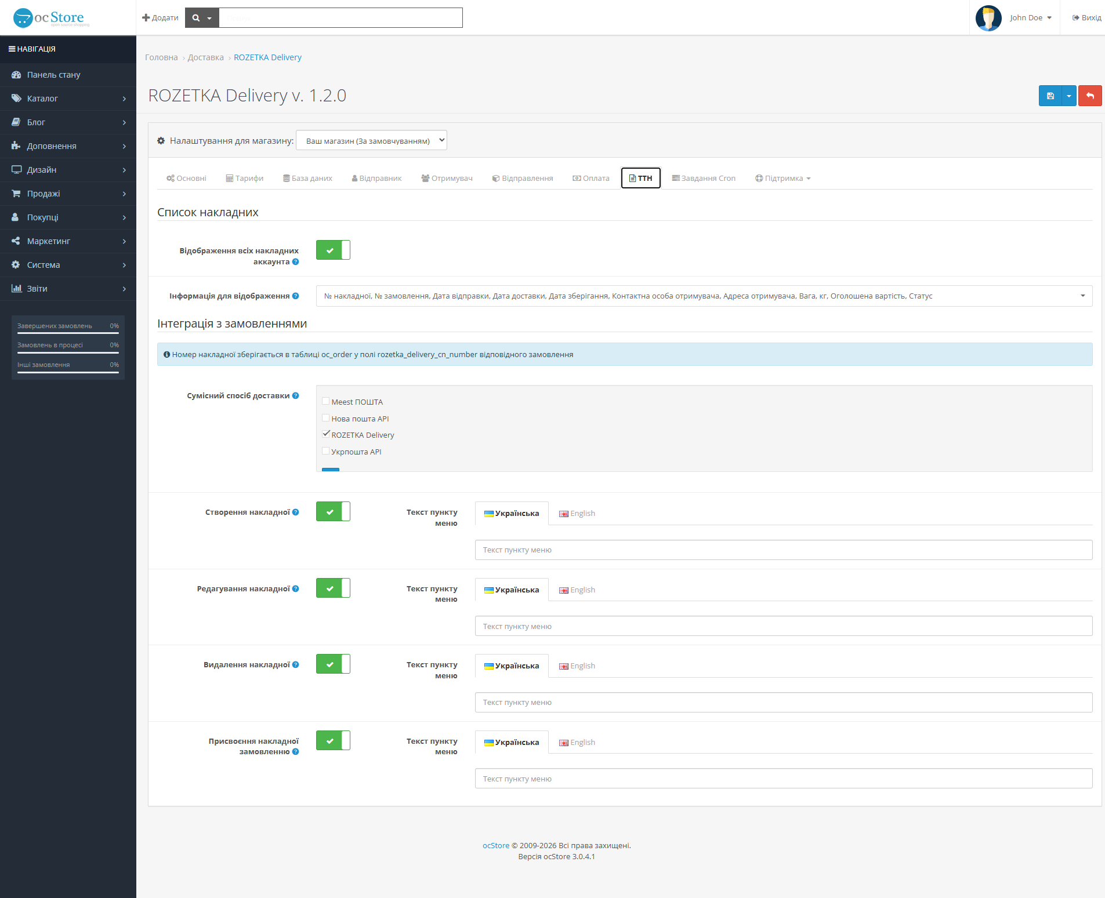Click help icon beside Сумісний спосіб доставки
Image resolution: width=1105 pixels, height=898 pixels.
tap(296, 396)
